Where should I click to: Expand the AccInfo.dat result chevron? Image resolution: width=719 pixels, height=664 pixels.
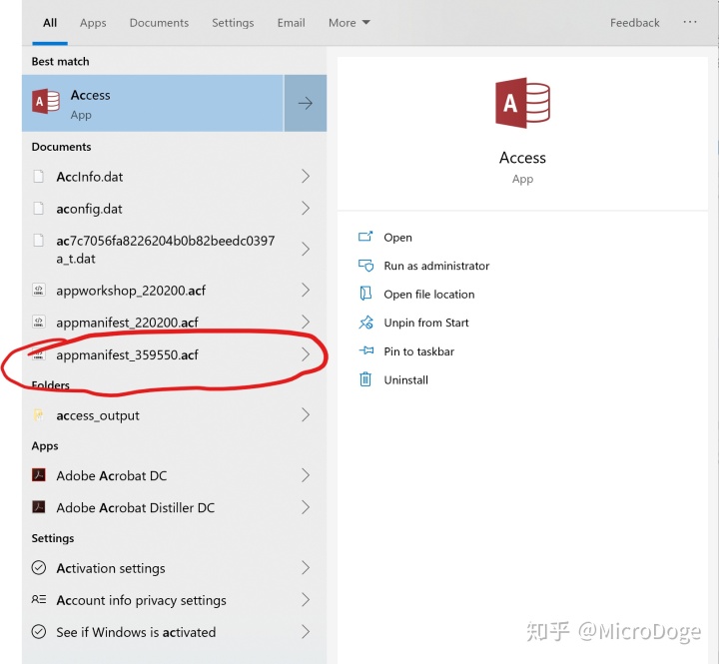tap(306, 176)
